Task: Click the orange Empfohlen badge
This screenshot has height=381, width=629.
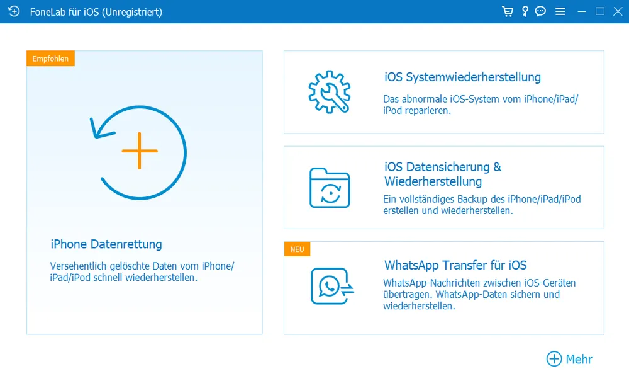Action: click(x=50, y=59)
